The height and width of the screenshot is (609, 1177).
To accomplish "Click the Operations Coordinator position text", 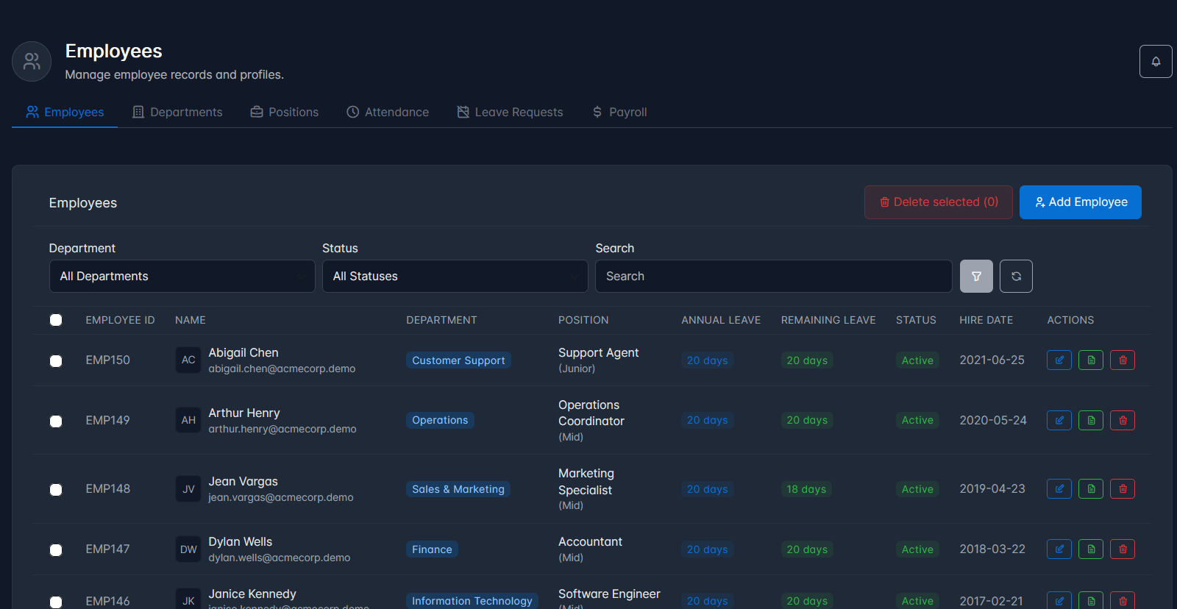I will click(x=591, y=413).
